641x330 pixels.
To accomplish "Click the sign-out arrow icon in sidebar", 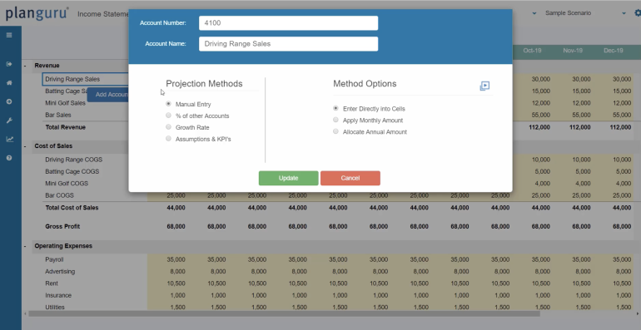I will click(9, 64).
